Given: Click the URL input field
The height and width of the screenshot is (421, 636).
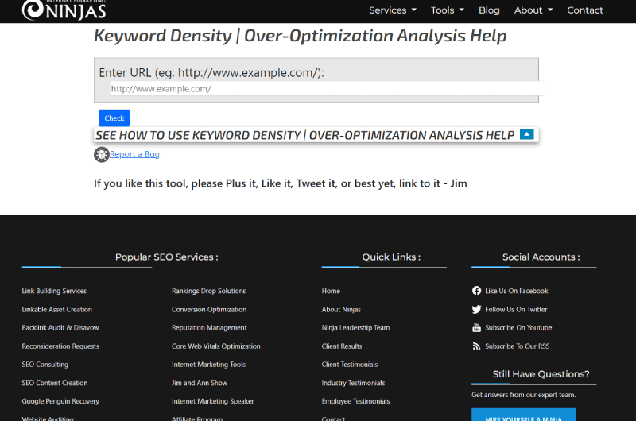Looking at the screenshot, I should [x=327, y=89].
